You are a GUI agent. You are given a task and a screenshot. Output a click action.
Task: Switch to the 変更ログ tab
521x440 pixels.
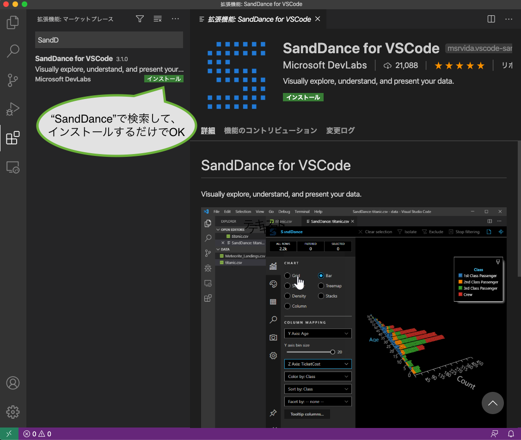point(340,130)
